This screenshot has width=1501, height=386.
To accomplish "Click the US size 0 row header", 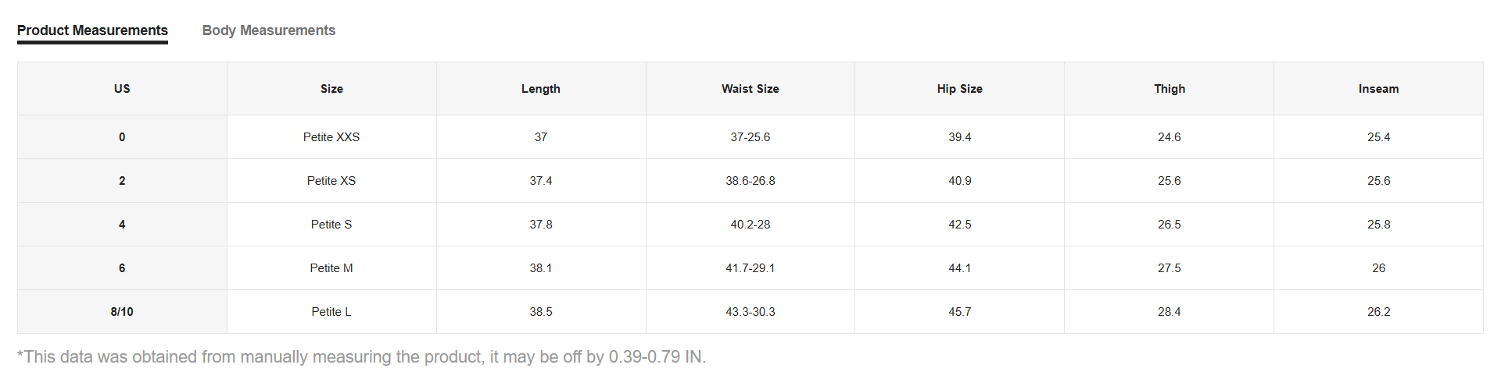I will click(x=122, y=137).
